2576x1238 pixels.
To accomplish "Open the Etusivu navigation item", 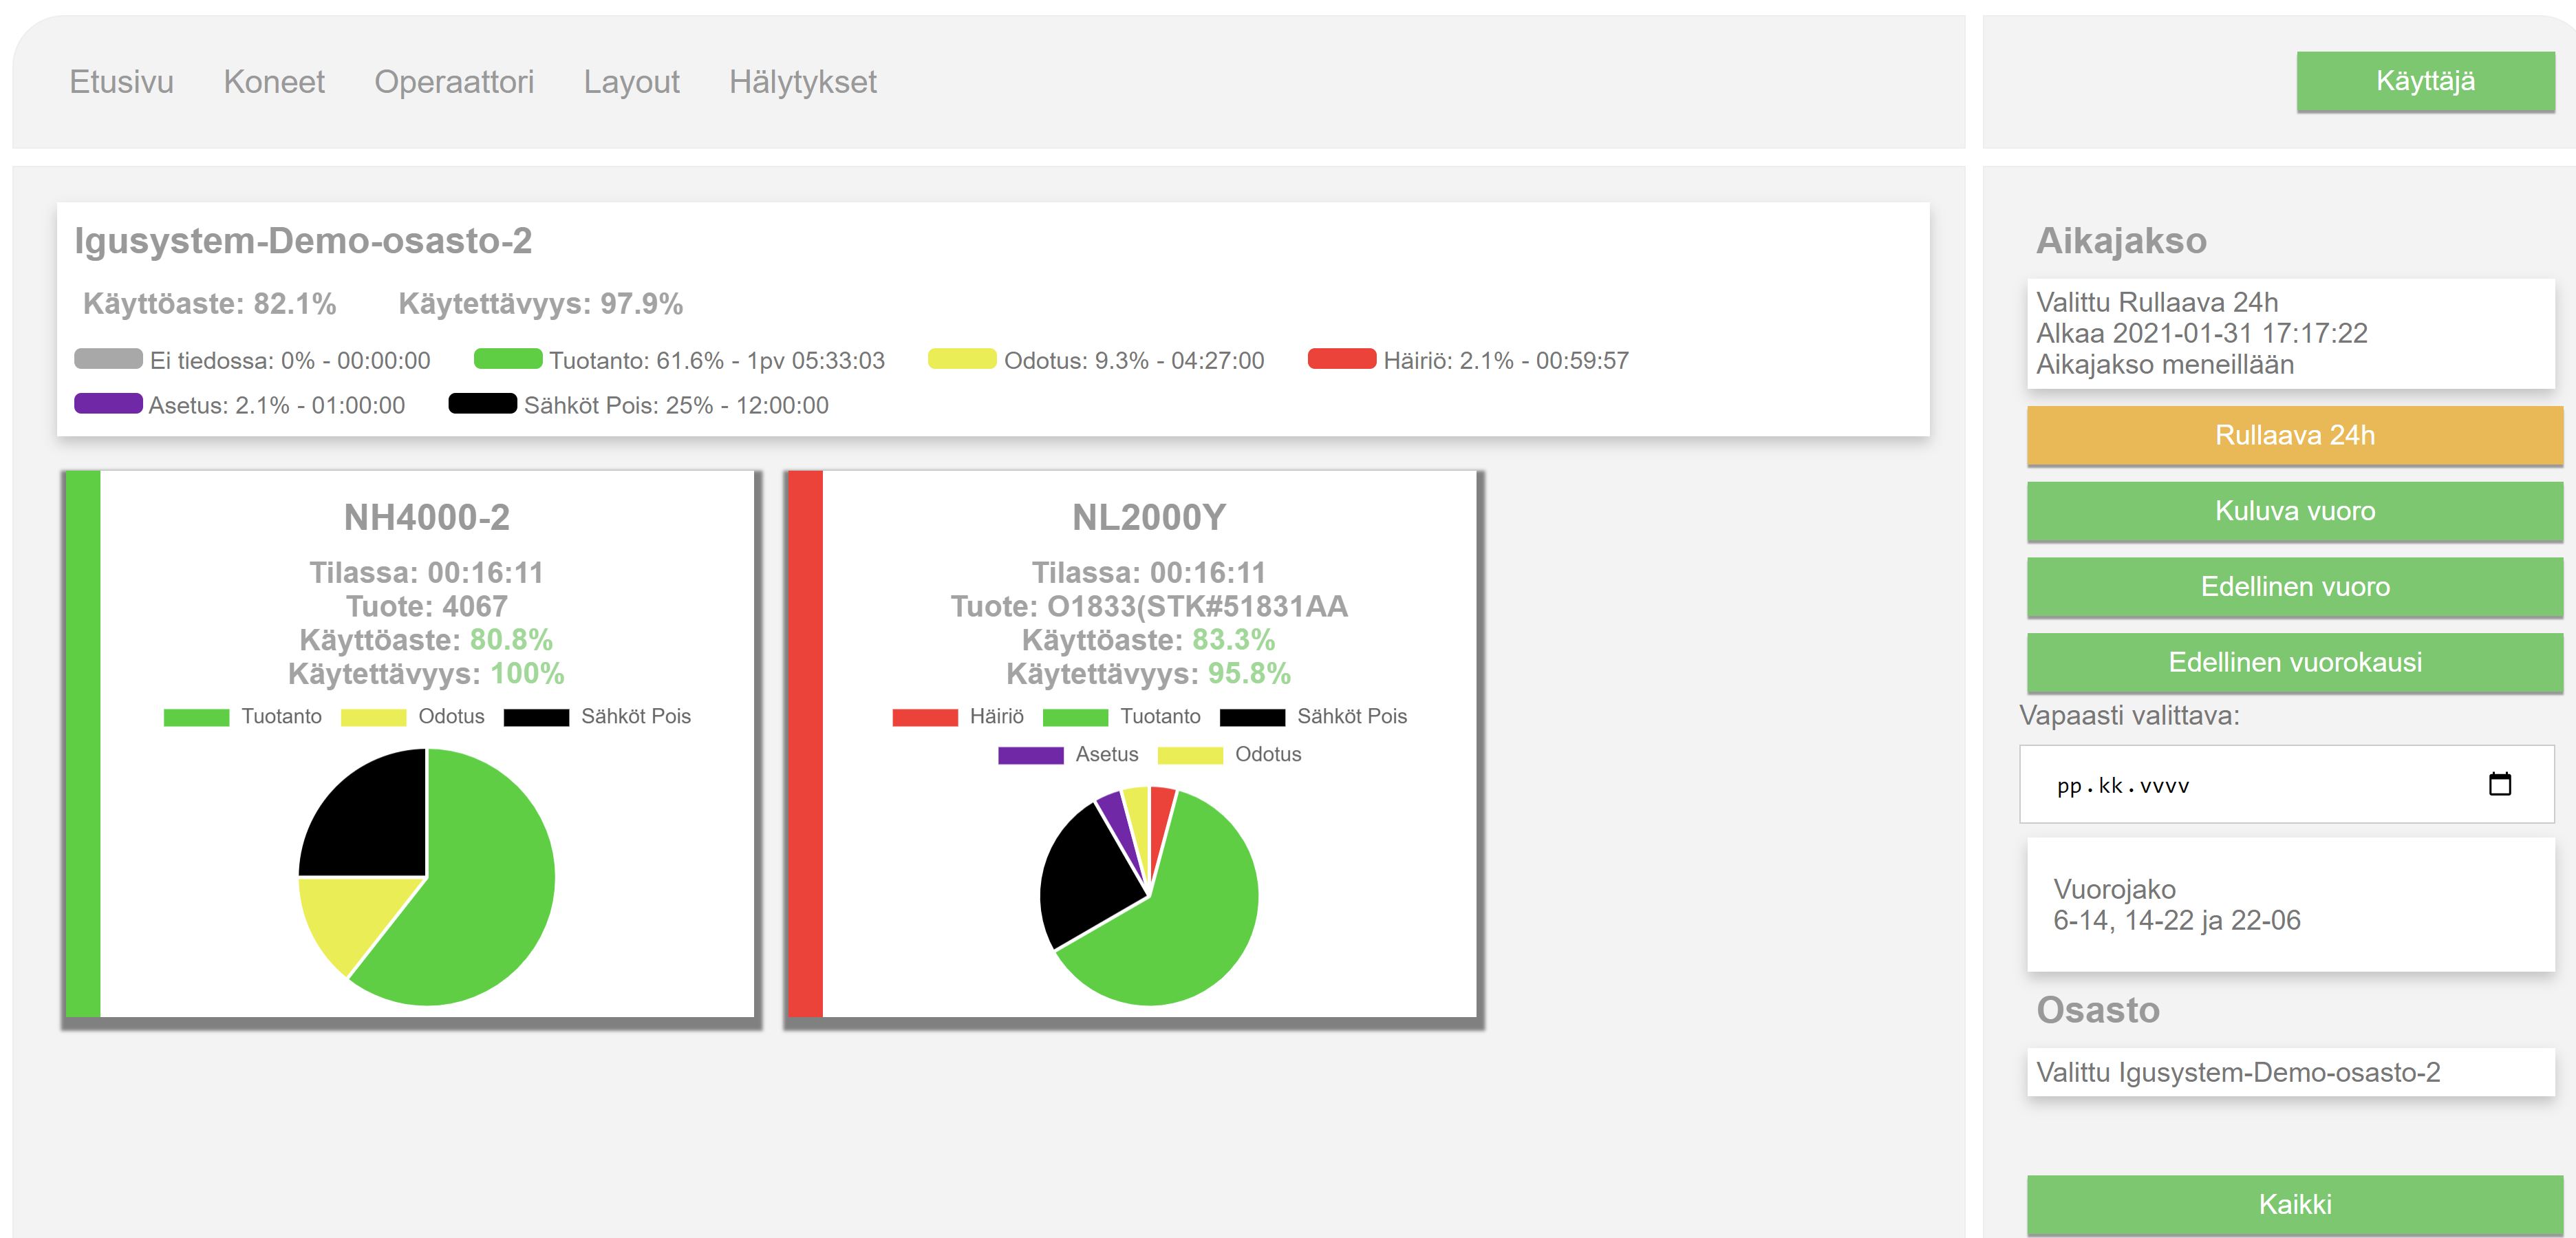I will [121, 81].
